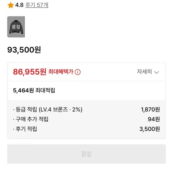The height and width of the screenshot is (173, 173).
Task: Click the 최대혜택가 red label
Action: pos(61,72)
